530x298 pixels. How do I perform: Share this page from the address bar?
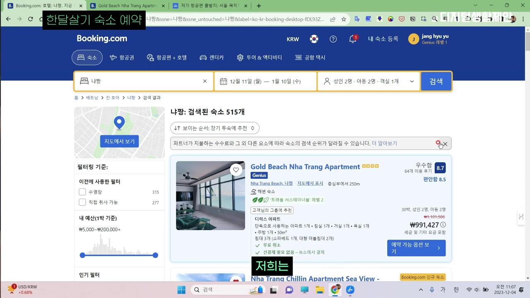(332, 19)
